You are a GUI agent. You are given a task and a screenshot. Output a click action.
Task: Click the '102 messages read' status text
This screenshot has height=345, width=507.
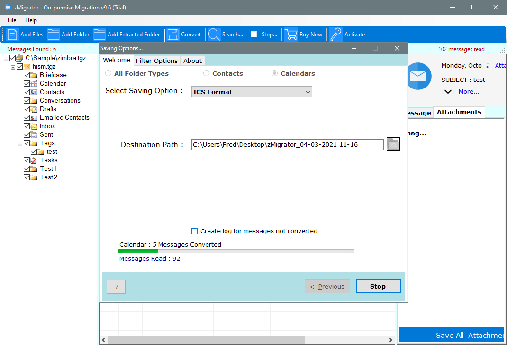point(462,49)
